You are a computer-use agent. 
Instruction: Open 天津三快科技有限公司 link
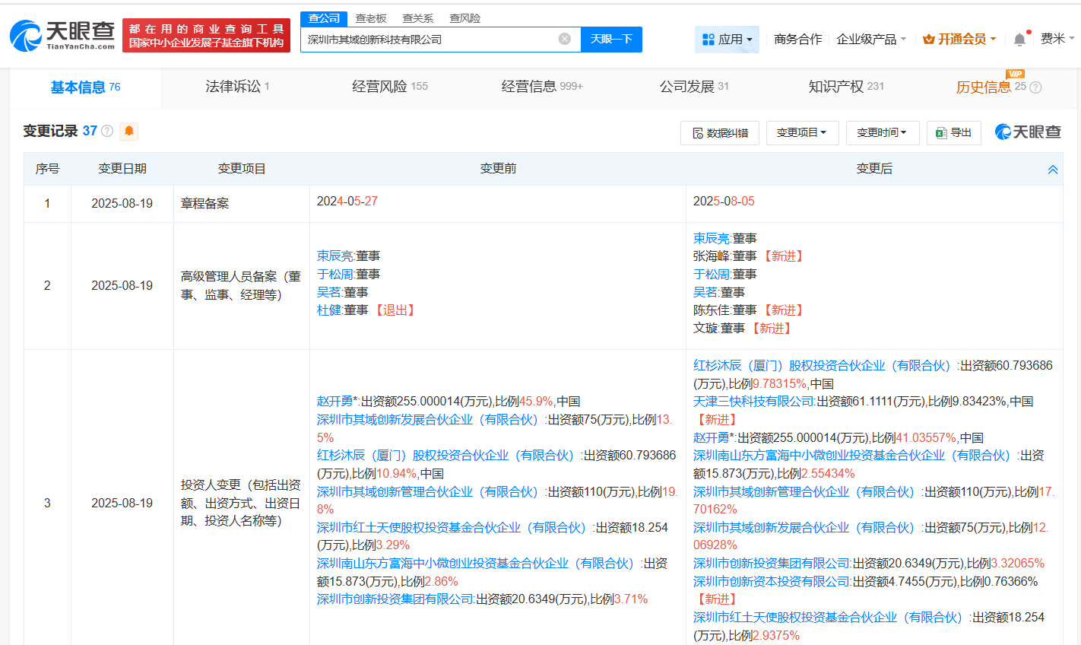(753, 402)
